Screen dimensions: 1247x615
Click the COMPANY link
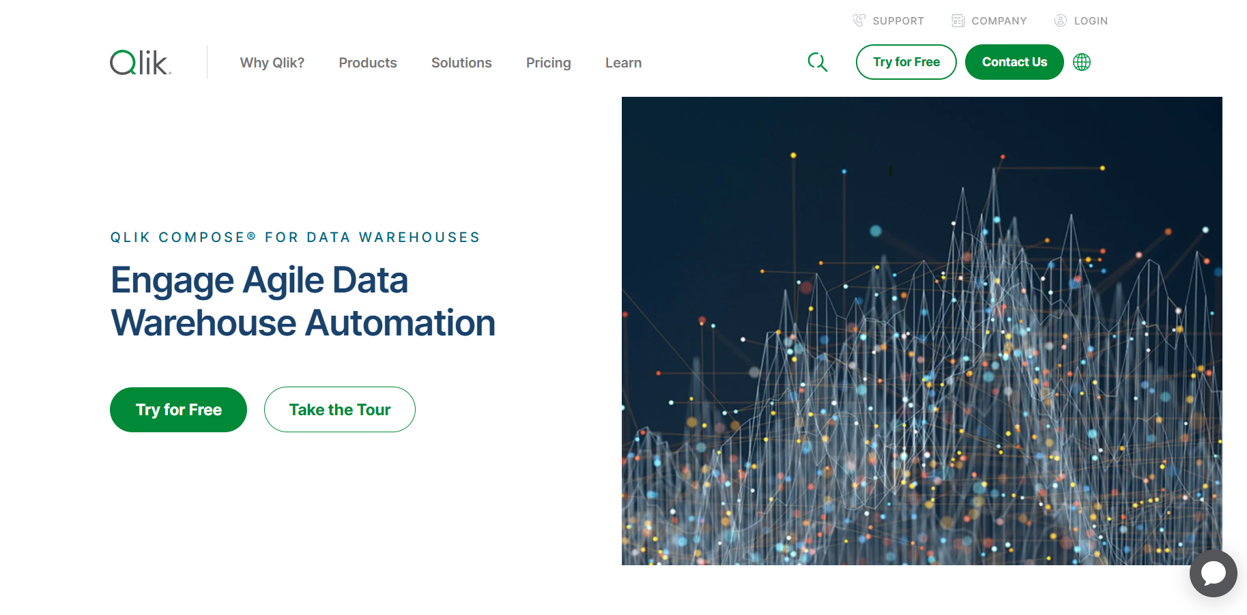(999, 20)
